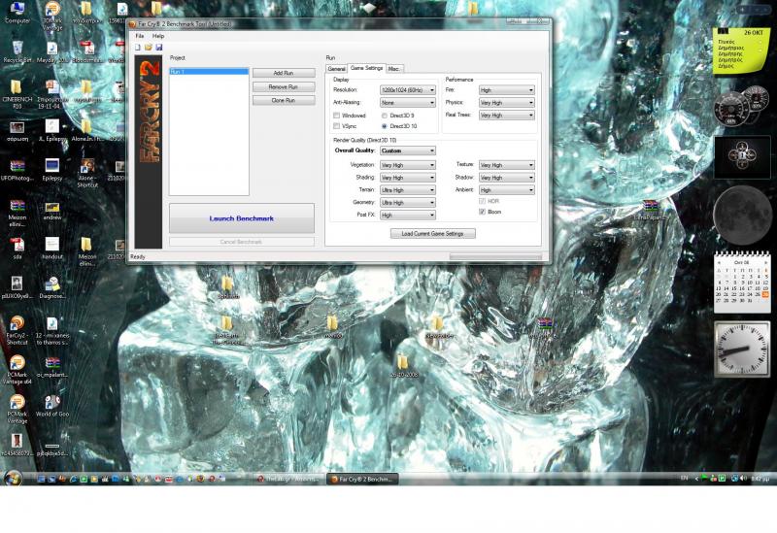Click the New project toolbar icon

[138, 47]
